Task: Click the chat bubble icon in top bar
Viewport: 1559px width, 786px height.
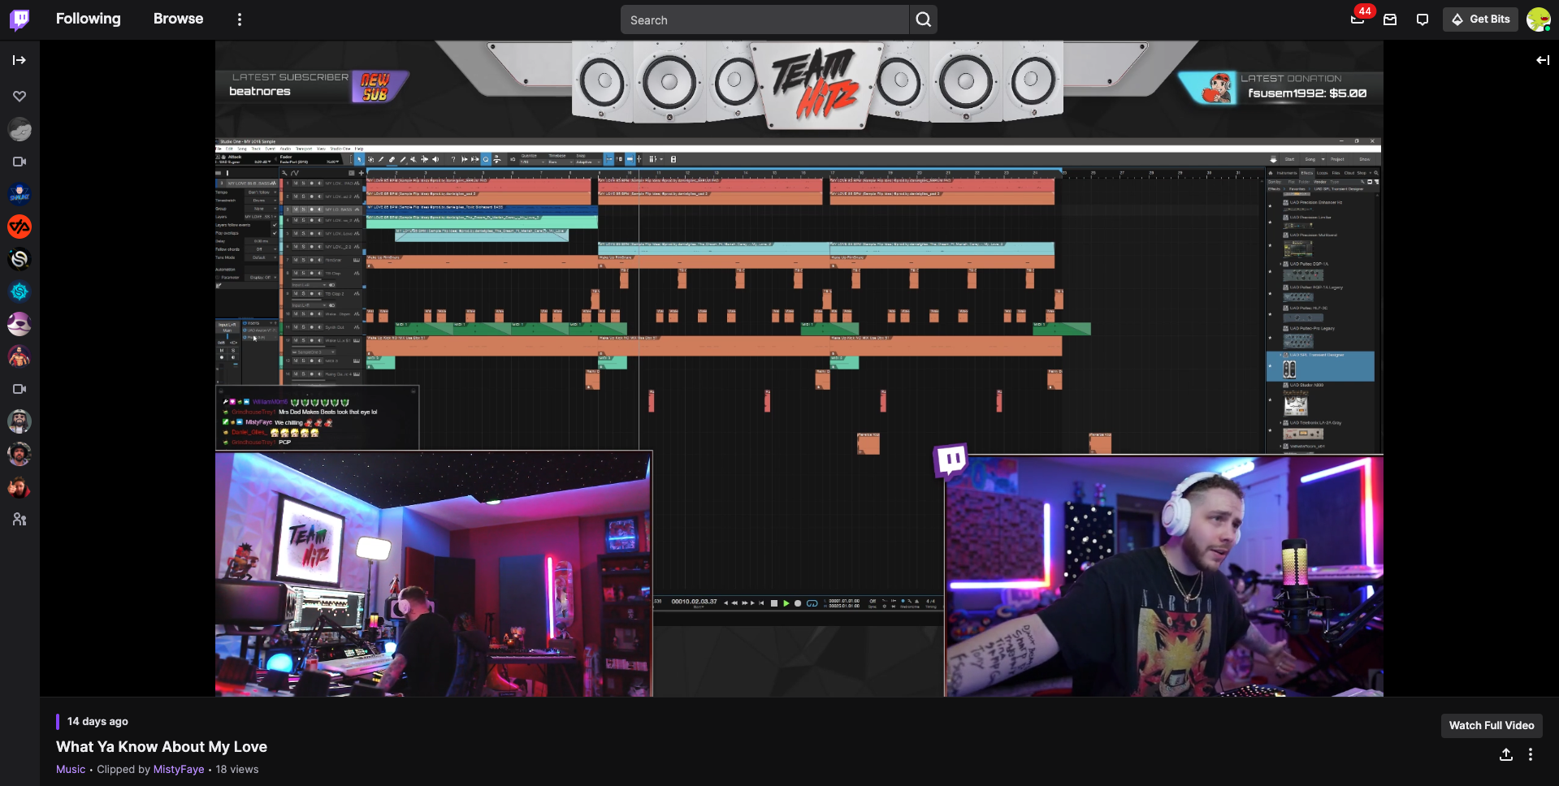Action: pyautogui.click(x=1422, y=19)
